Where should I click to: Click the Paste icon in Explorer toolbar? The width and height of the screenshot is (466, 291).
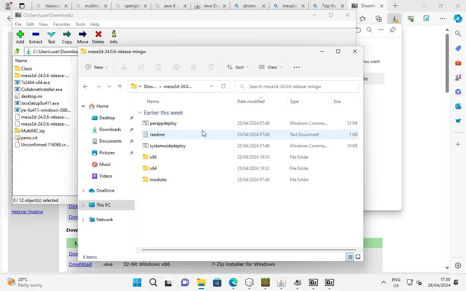tap(158, 67)
